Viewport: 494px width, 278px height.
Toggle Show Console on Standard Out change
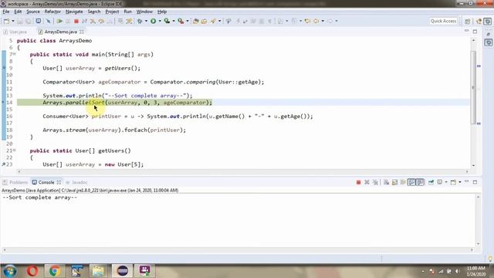click(411, 182)
